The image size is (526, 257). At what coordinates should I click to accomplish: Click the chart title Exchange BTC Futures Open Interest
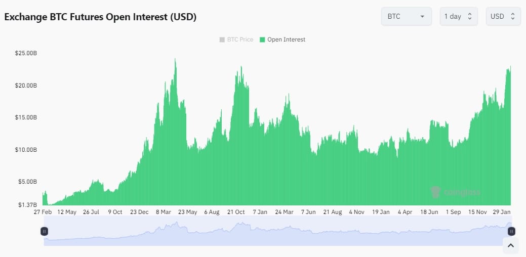pos(100,17)
